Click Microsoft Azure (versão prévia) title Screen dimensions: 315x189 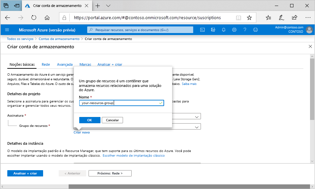(47, 30)
